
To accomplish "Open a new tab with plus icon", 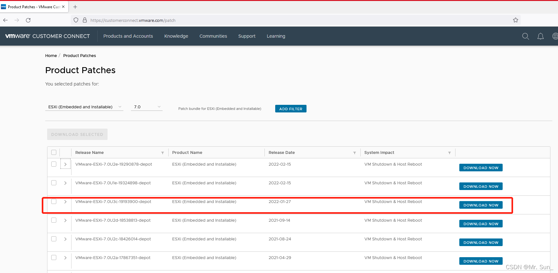I will click(75, 7).
